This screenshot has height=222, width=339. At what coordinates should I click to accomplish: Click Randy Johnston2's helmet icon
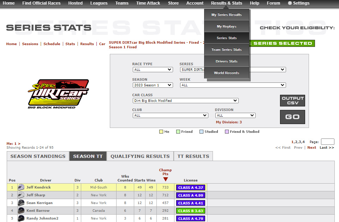[21, 218]
